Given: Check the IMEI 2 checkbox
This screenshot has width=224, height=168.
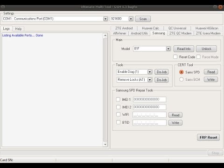Looking at the screenshot, I should [118, 107].
